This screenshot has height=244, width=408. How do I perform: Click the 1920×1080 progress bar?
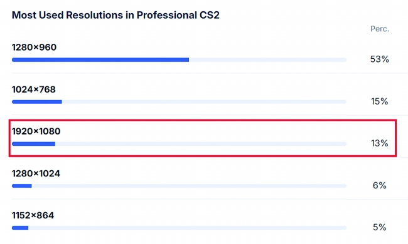(x=179, y=144)
